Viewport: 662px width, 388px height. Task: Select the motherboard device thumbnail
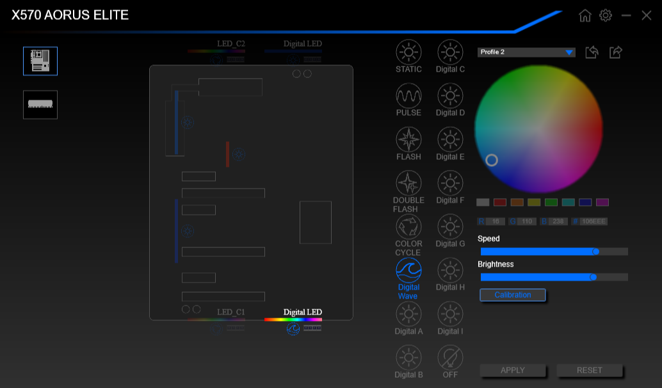tap(40, 61)
